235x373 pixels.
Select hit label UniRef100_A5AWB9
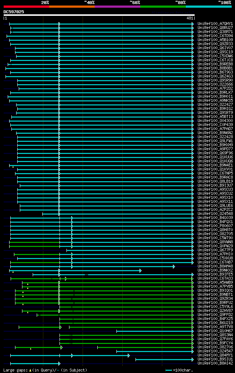tap(215, 283)
